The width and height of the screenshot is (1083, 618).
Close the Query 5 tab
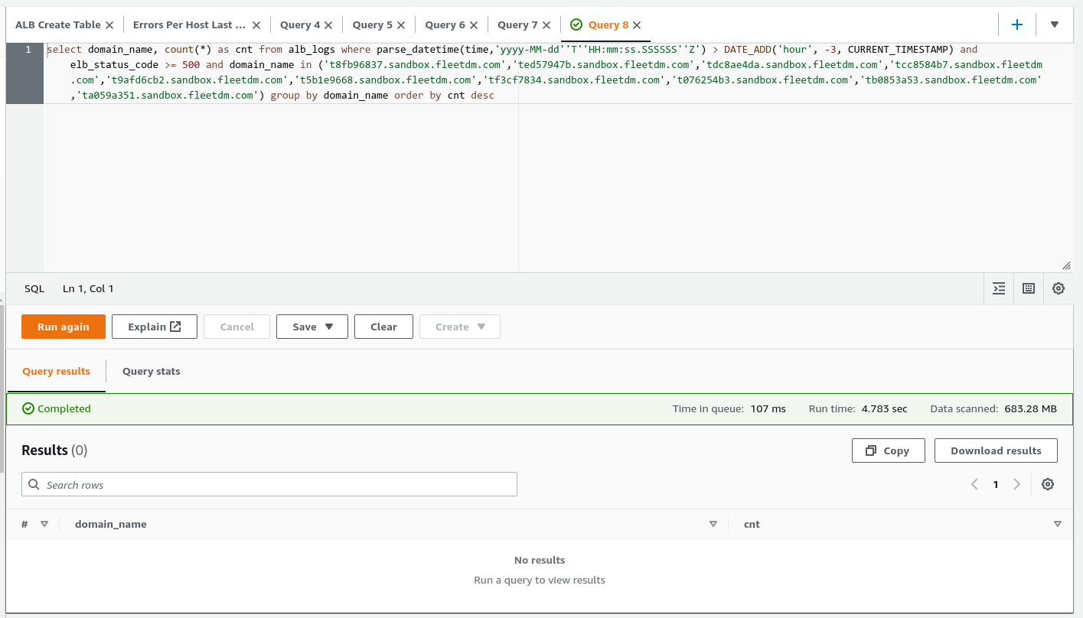point(401,25)
